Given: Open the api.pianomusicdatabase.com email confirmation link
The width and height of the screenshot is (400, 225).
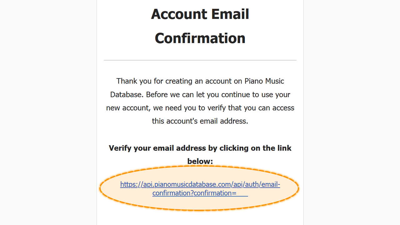Looking at the screenshot, I should (200, 189).
